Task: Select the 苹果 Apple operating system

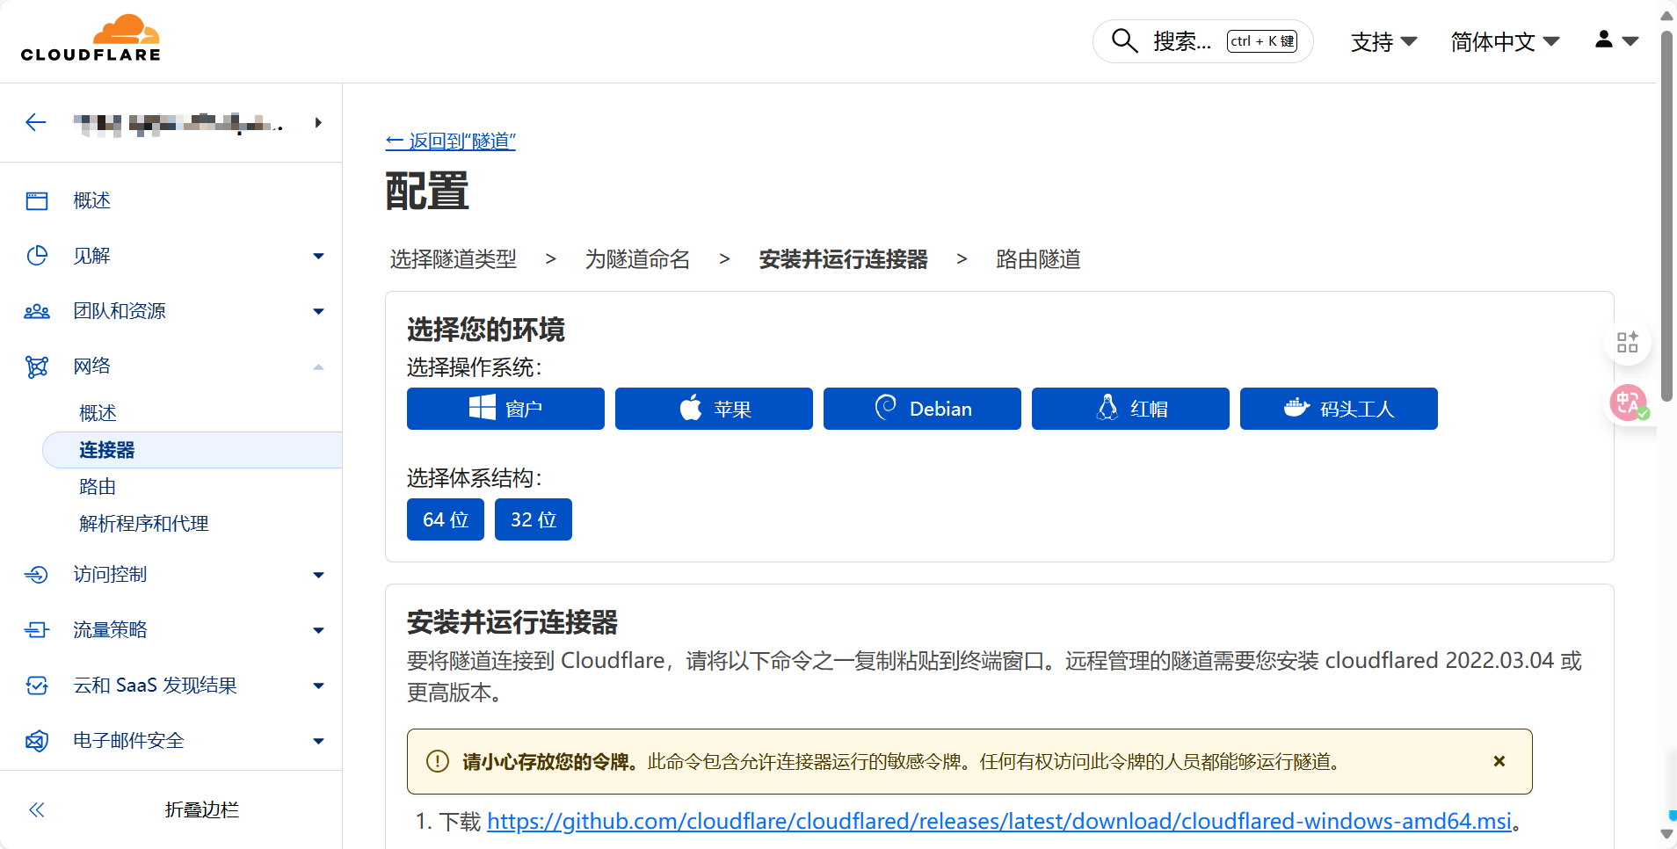Action: click(714, 409)
